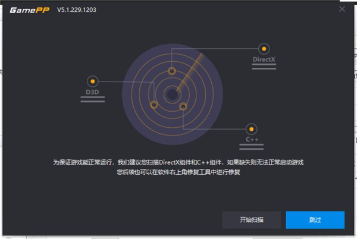This screenshot has width=357, height=239.
Task: Click the 开始扫描 (Start Scan) button
Action: 251,220
